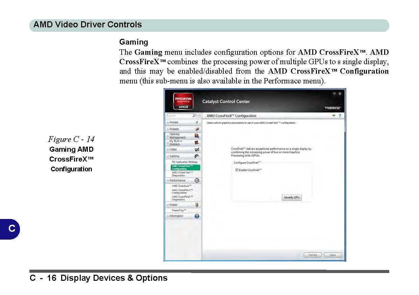The width and height of the screenshot is (419, 295).
Task: Expand the Video section
Action: pos(168,149)
